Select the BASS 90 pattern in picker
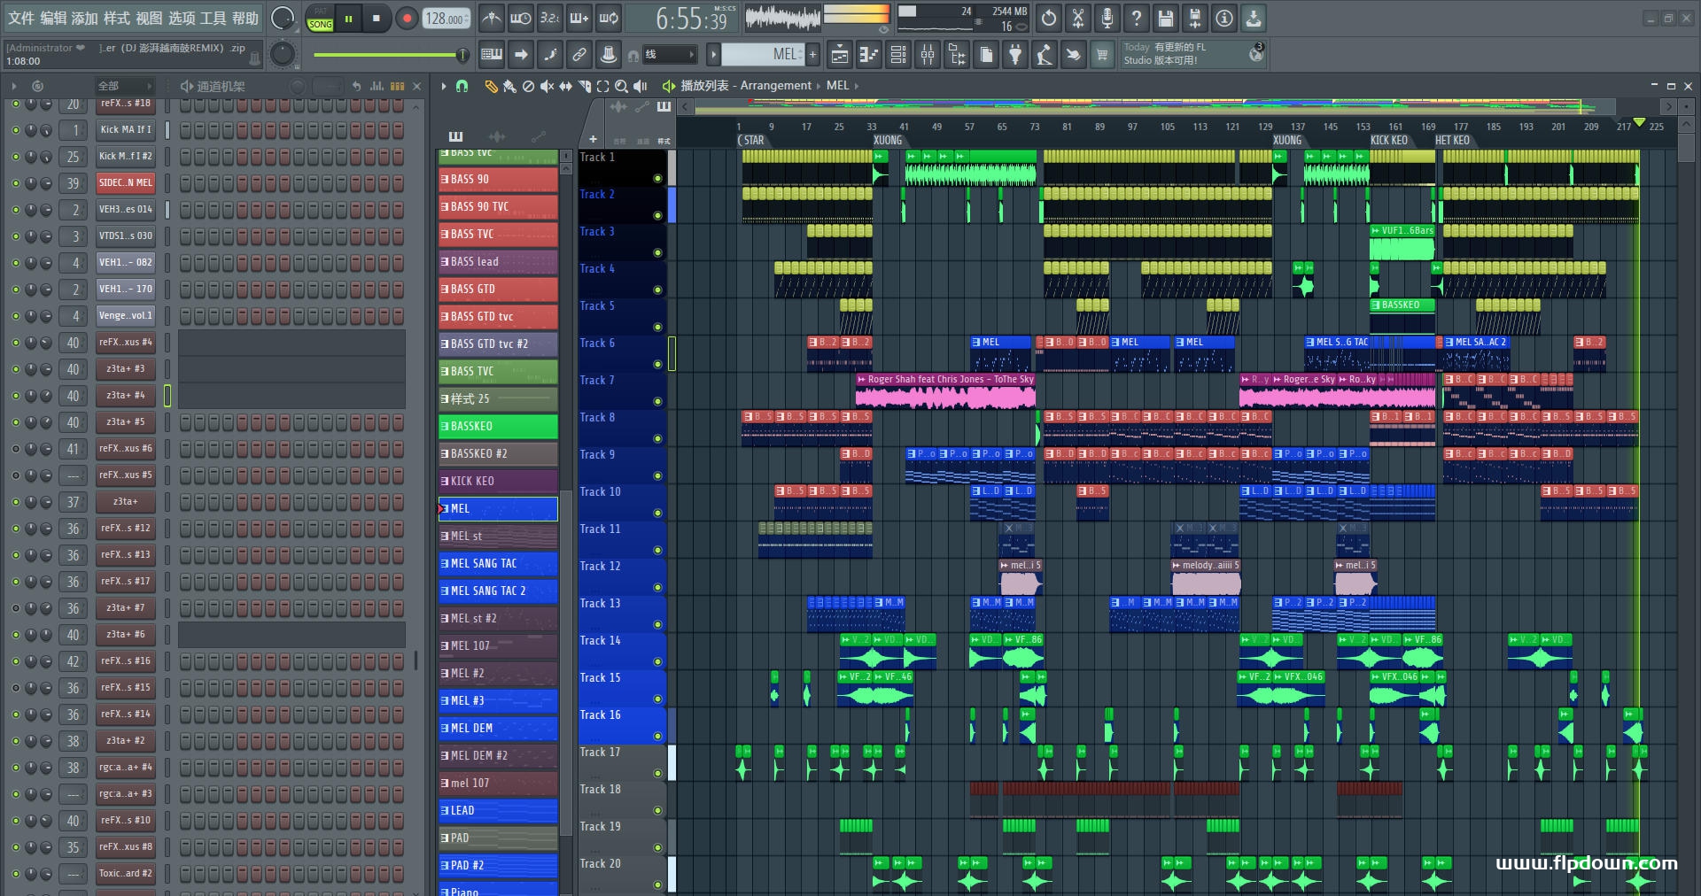 [498, 179]
